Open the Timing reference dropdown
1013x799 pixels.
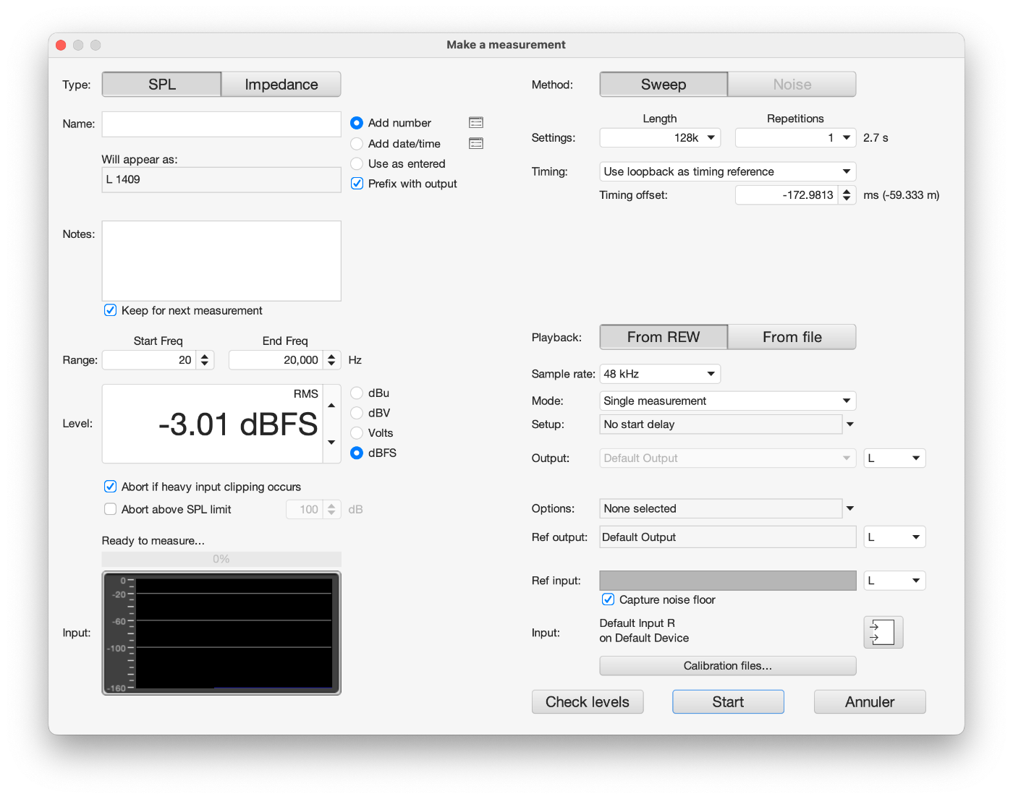(727, 171)
